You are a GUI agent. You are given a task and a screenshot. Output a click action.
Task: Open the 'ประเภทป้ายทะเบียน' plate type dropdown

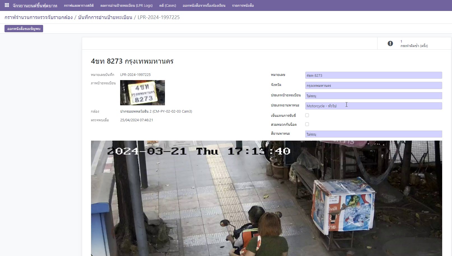pyautogui.click(x=373, y=96)
